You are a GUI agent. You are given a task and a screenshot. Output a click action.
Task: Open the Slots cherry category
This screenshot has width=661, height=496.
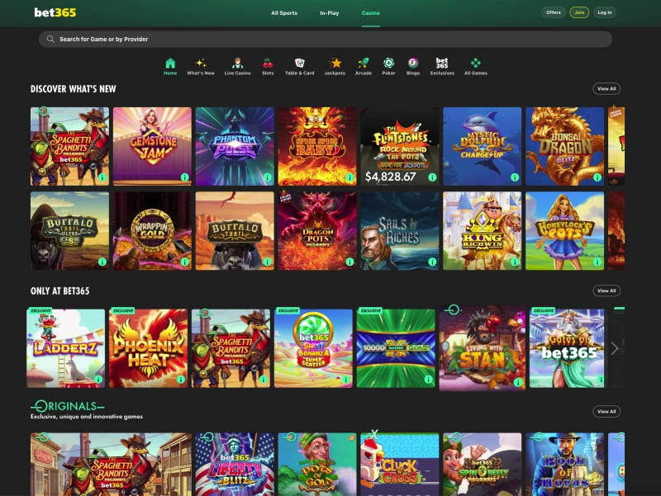click(268, 67)
